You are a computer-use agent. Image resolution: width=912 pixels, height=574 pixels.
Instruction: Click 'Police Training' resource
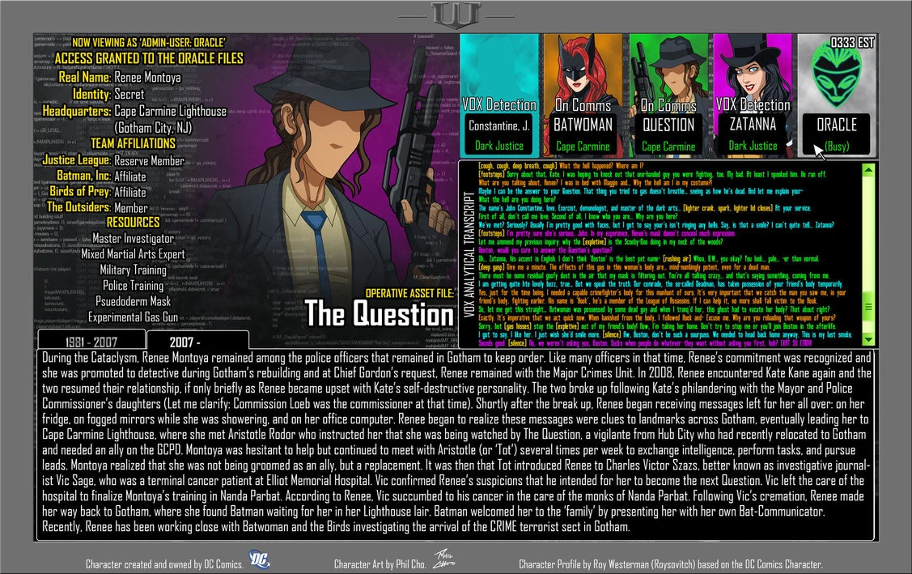coord(133,285)
